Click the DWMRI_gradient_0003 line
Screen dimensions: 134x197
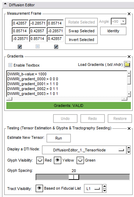coord(33,94)
